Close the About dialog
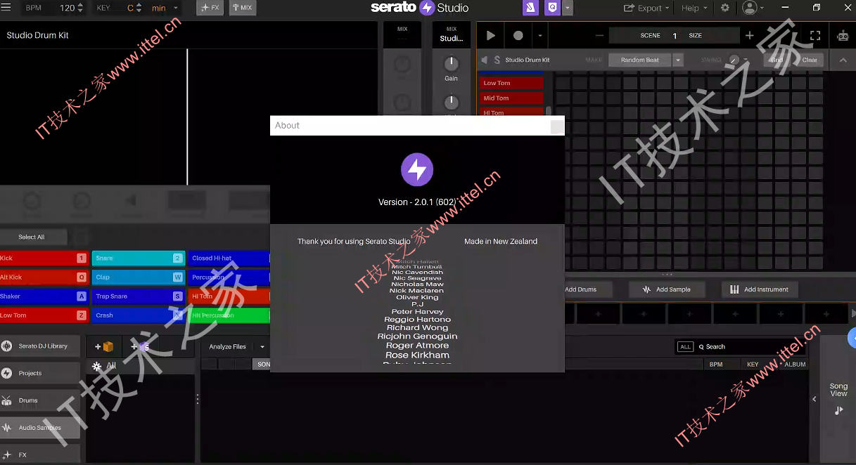Image resolution: width=856 pixels, height=465 pixels. [x=557, y=126]
